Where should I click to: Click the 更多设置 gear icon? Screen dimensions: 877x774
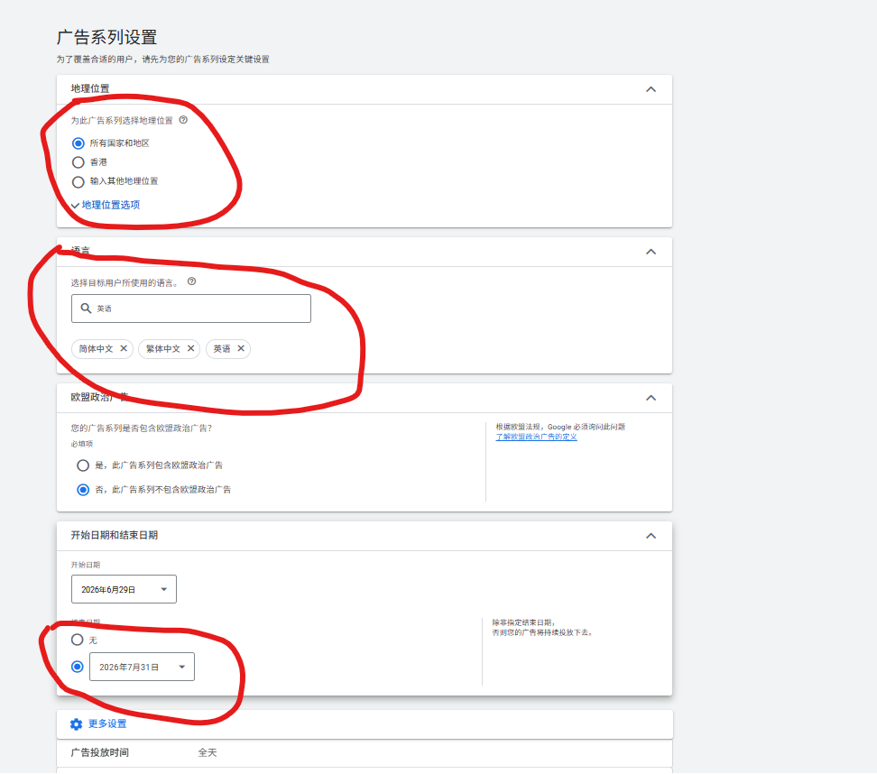point(76,724)
